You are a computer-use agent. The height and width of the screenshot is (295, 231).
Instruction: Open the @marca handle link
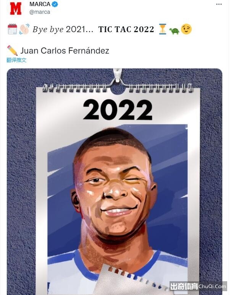[40, 12]
